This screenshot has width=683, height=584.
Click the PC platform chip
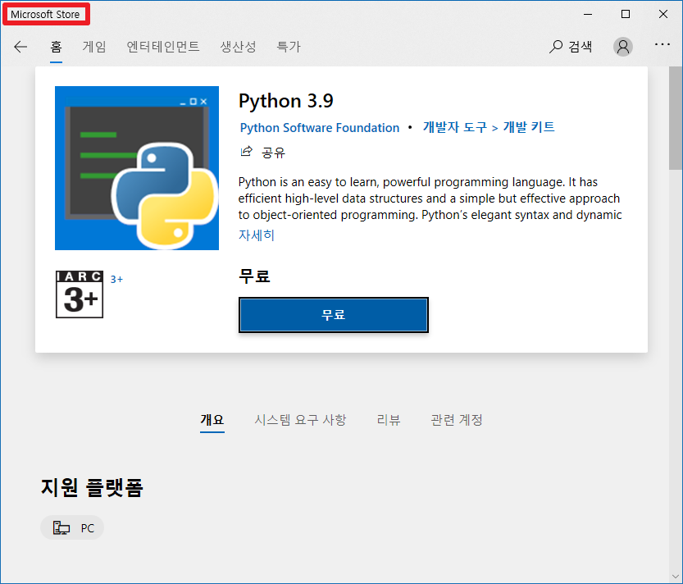point(72,527)
